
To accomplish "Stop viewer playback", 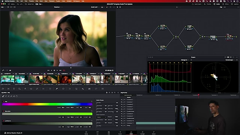I will [54, 70].
